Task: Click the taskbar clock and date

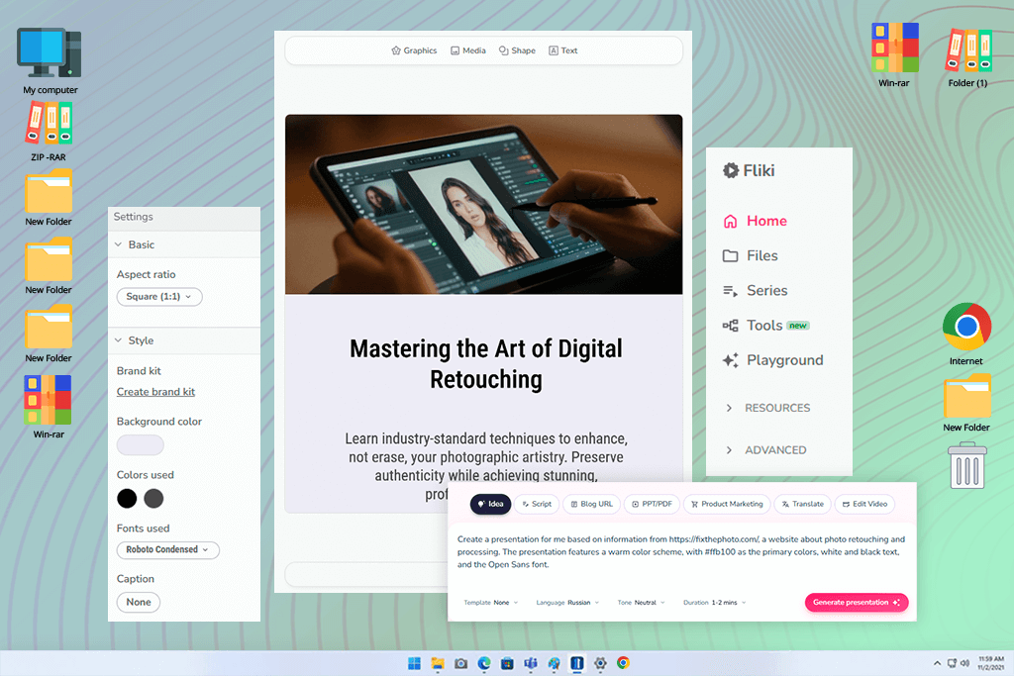Action: point(990,663)
